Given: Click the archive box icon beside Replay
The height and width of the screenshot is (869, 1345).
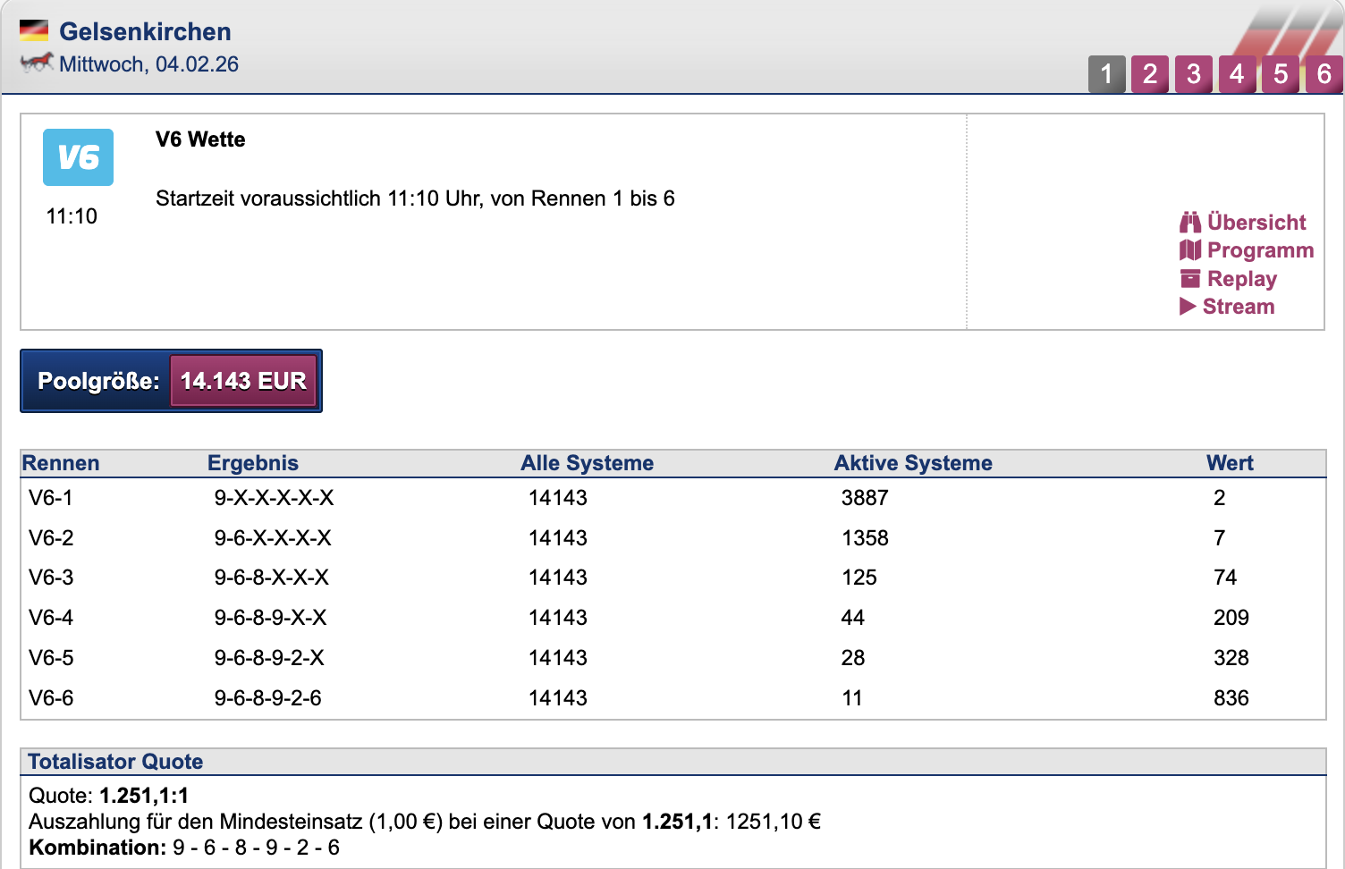Looking at the screenshot, I should [x=1189, y=279].
